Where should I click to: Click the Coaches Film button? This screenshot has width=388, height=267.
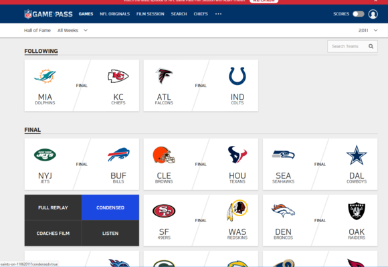tap(53, 234)
